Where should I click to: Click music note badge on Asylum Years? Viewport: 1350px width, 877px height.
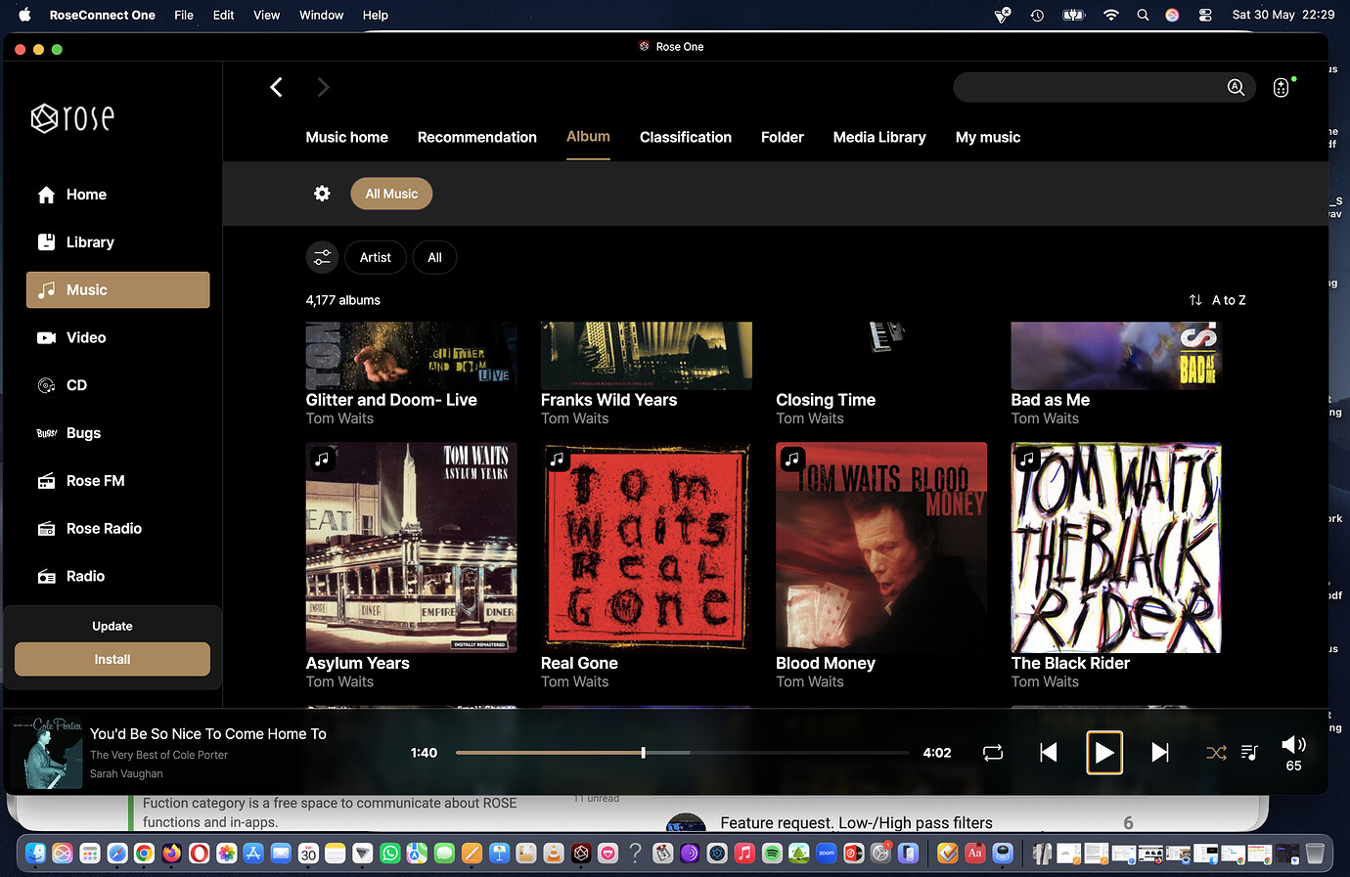(322, 459)
